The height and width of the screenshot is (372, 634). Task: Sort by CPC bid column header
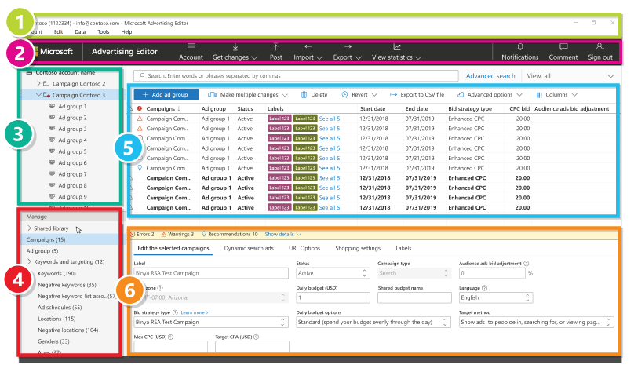[x=519, y=108]
